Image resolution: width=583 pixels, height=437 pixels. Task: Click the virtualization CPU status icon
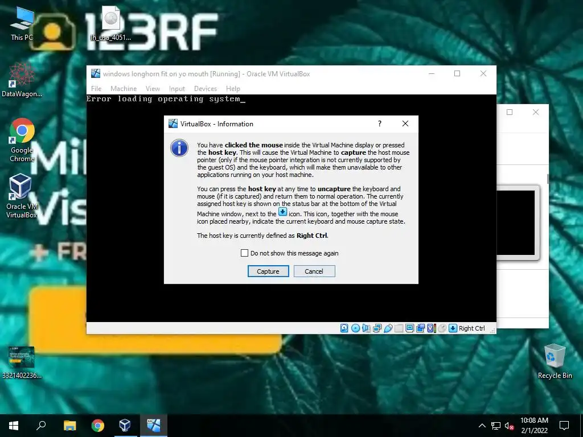pos(432,328)
